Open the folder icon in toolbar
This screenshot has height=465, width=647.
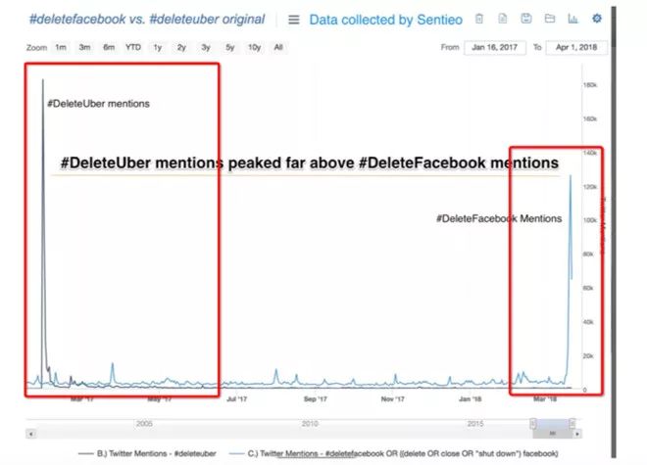click(550, 19)
